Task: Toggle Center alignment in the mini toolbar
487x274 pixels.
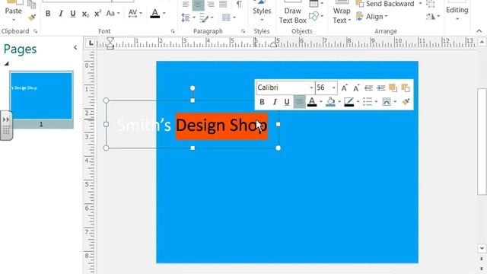Action: (299, 102)
